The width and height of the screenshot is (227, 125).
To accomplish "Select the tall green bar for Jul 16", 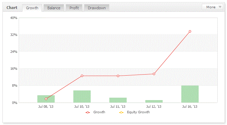I will tap(190, 94).
